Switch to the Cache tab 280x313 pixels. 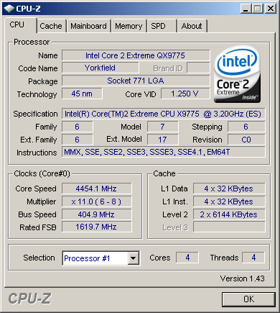pyautogui.click(x=51, y=26)
